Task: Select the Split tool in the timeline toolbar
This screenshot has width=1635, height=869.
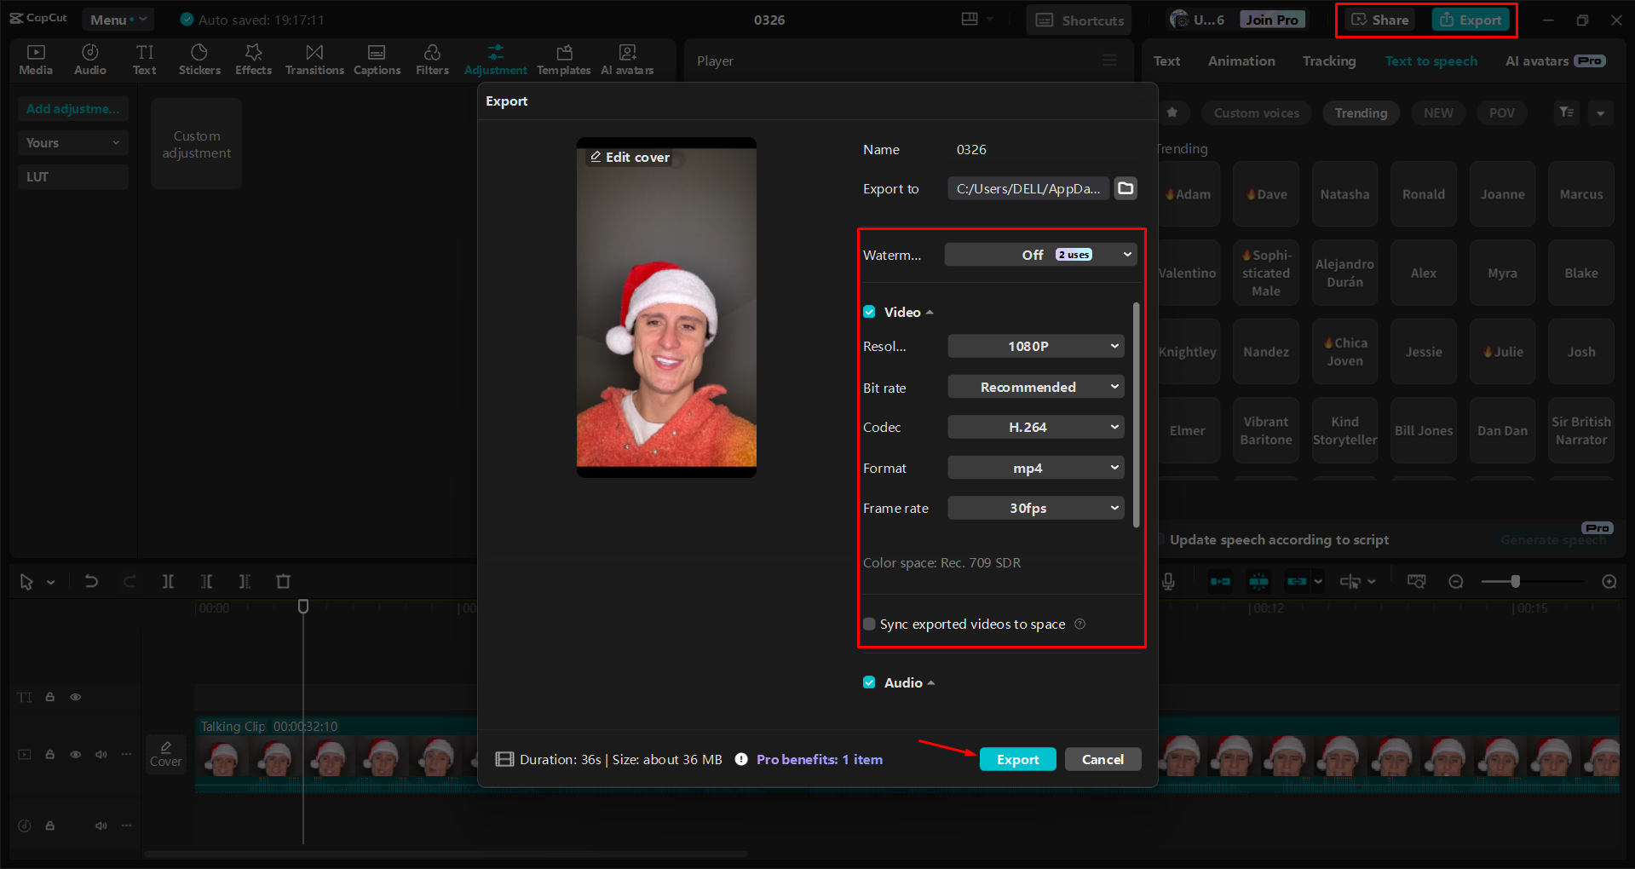Action: [168, 581]
